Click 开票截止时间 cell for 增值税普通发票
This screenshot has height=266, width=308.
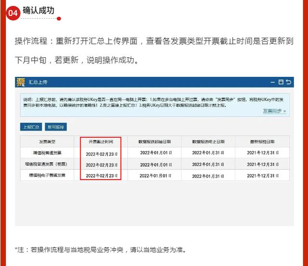pos(102,154)
